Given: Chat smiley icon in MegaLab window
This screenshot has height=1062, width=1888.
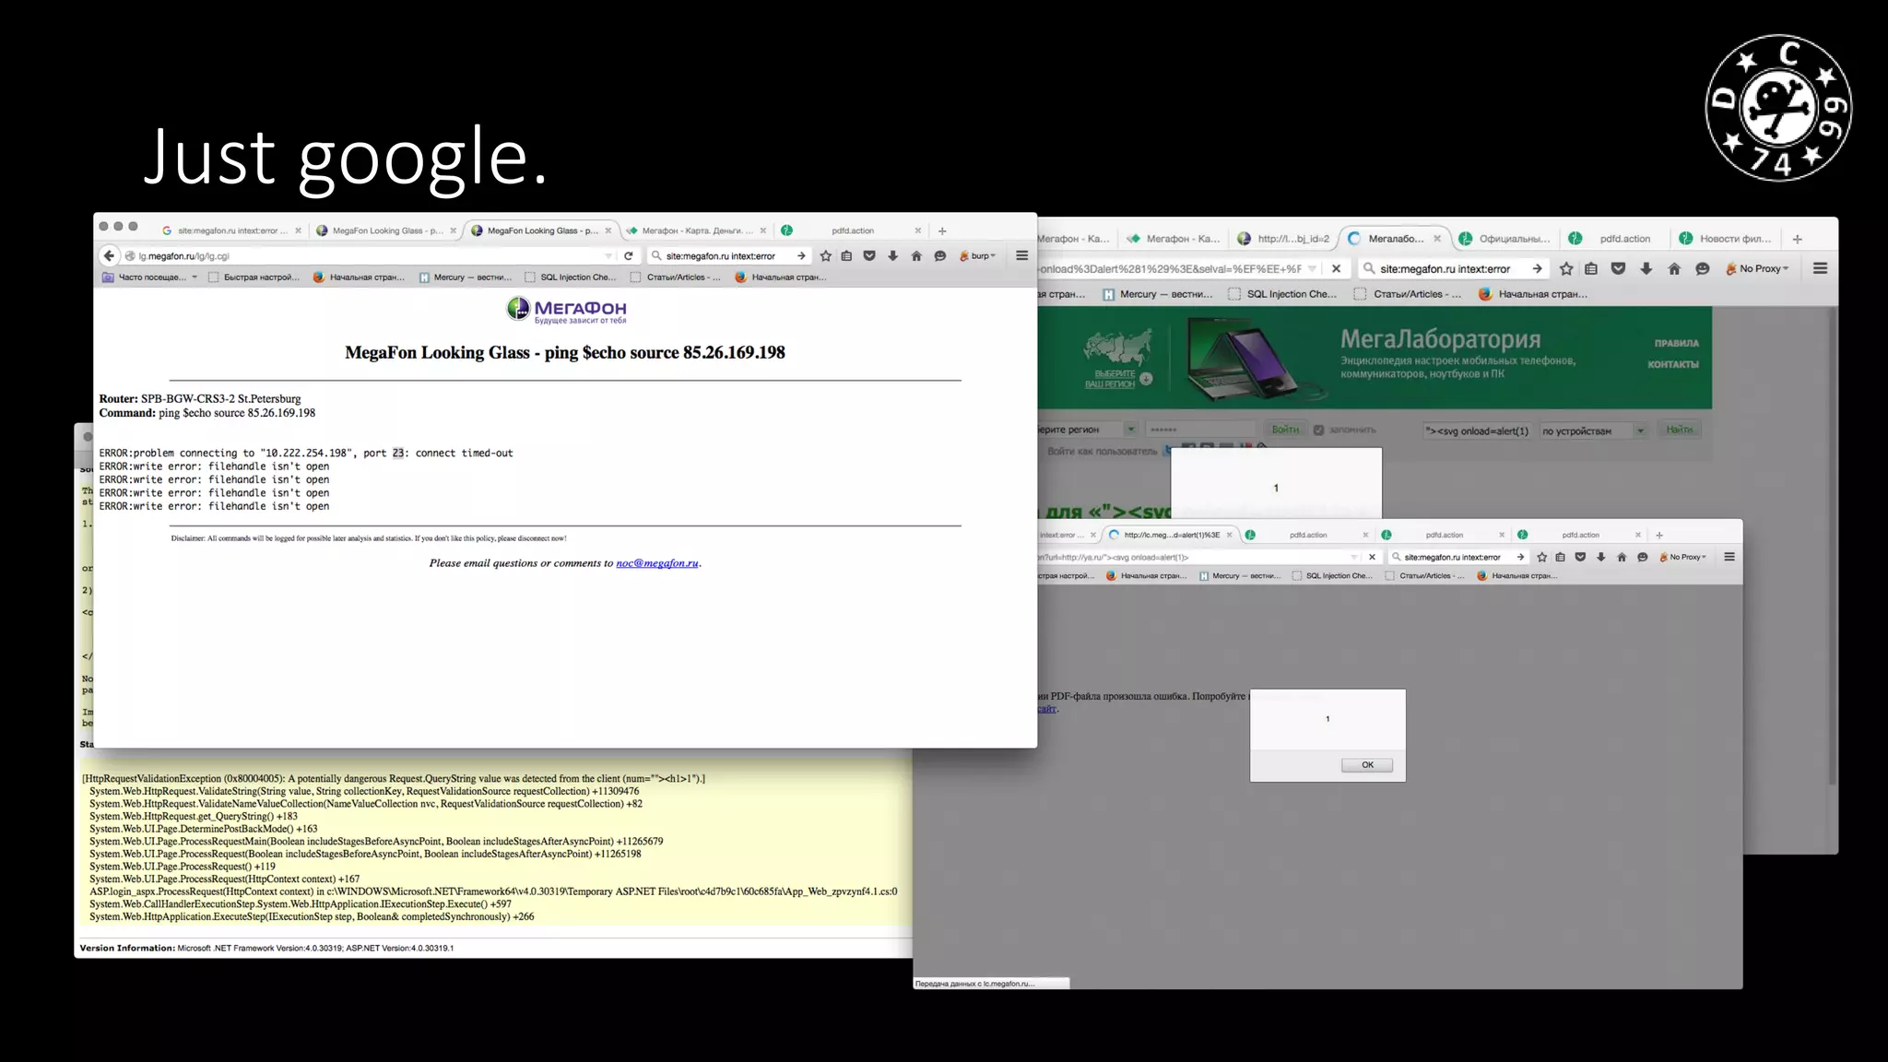Looking at the screenshot, I should 1703,268.
